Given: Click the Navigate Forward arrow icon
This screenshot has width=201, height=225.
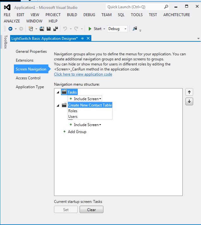Looking at the screenshot, I should 21,29.
